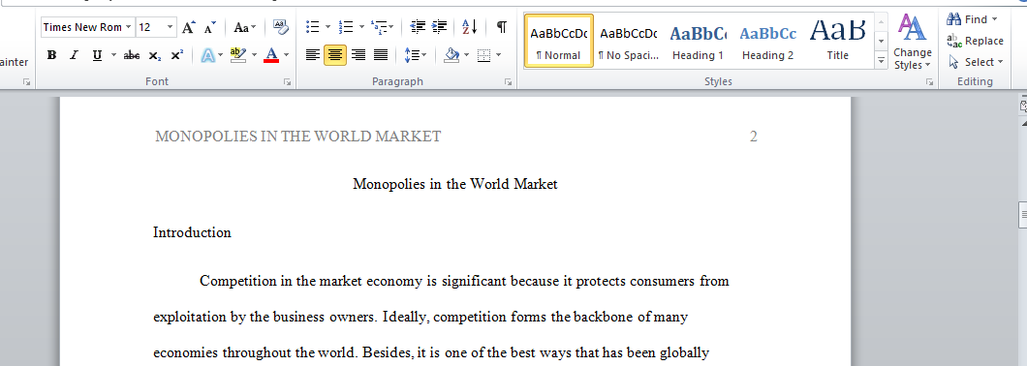1027x366 pixels.
Task: Apply strikethrough formatting
Action: pyautogui.click(x=132, y=55)
